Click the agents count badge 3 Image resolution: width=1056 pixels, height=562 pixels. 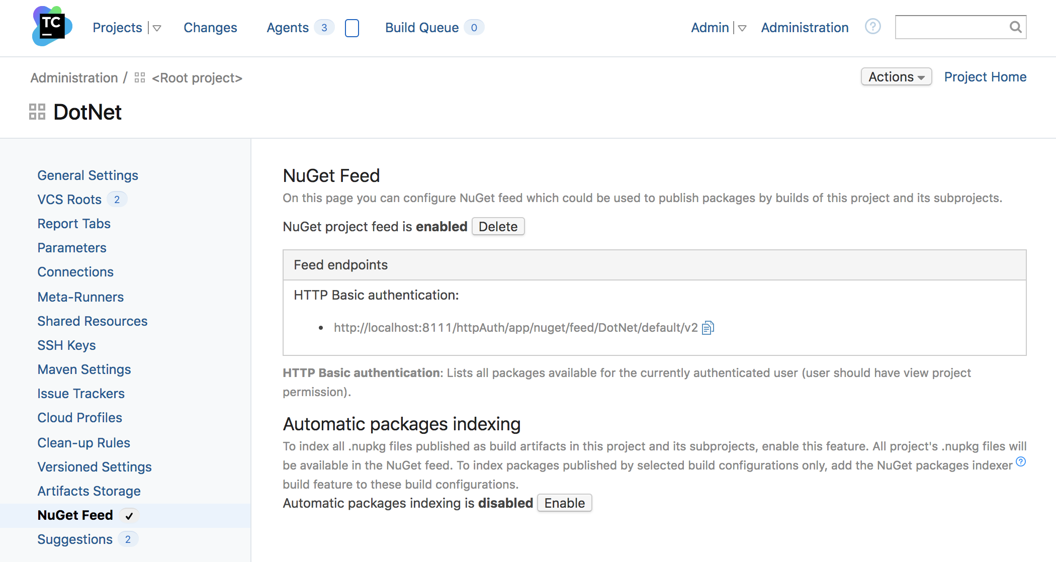pyautogui.click(x=324, y=28)
